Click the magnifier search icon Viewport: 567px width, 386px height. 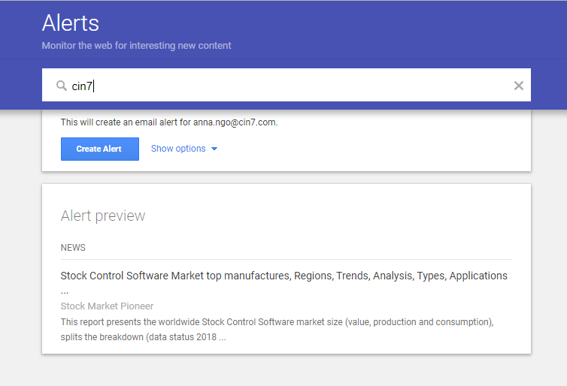point(62,86)
